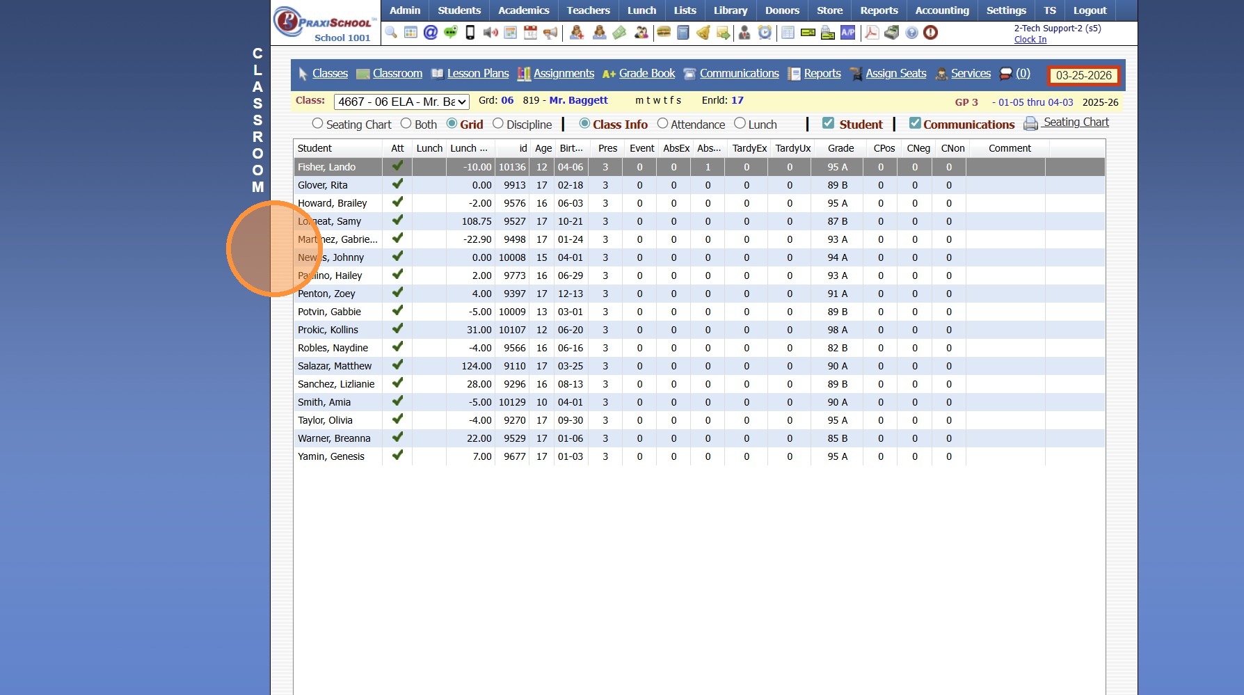Screen dimensions: 1244x695
Task: Open the email @ icon
Action: 431,33
